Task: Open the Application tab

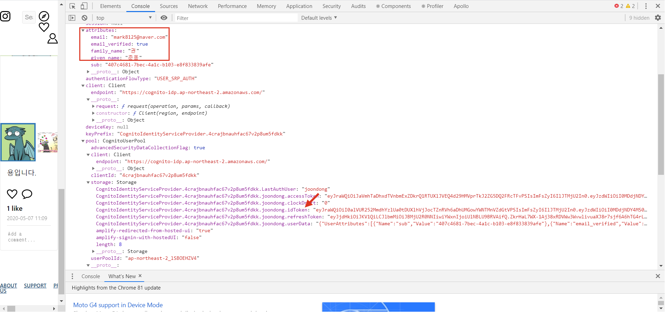Action: 299,6
